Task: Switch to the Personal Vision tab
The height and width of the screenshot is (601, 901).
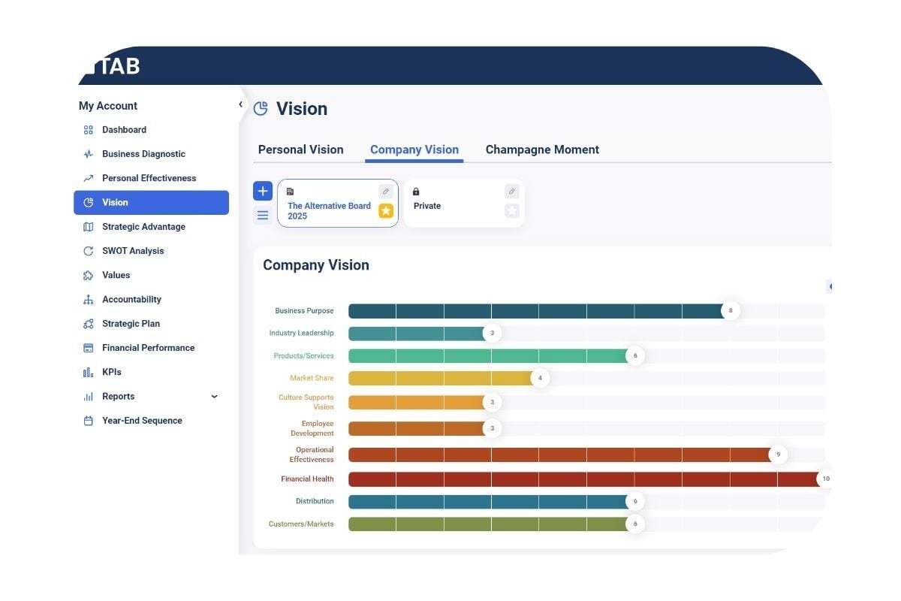Action: 300,149
